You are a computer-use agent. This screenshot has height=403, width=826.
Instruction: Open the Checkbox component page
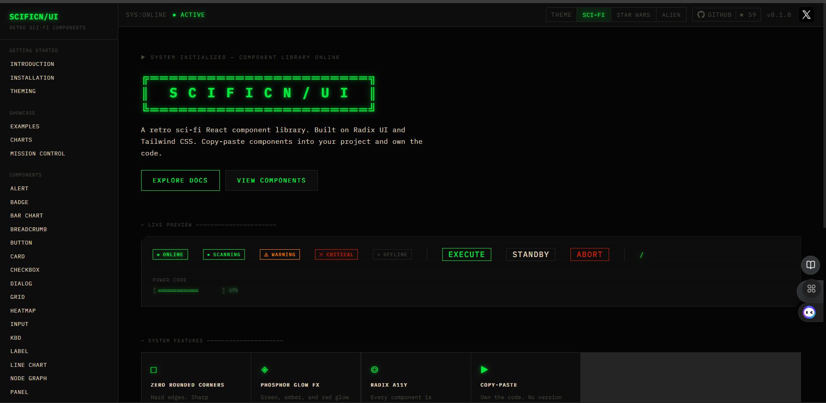(25, 270)
